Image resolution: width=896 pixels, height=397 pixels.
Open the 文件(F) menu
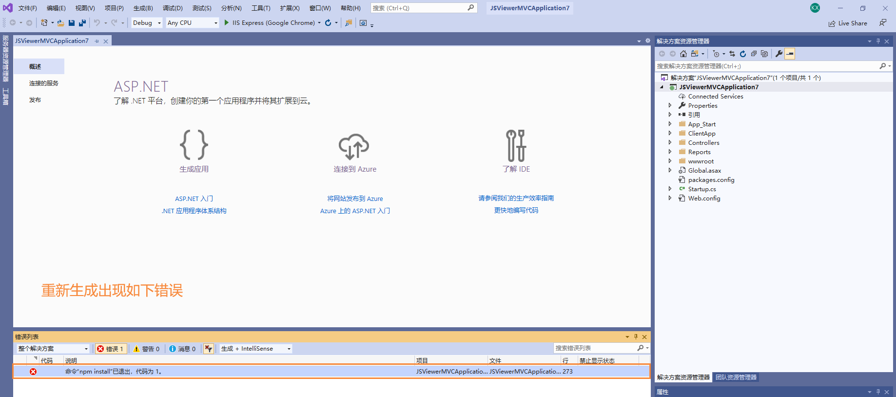[x=28, y=8]
